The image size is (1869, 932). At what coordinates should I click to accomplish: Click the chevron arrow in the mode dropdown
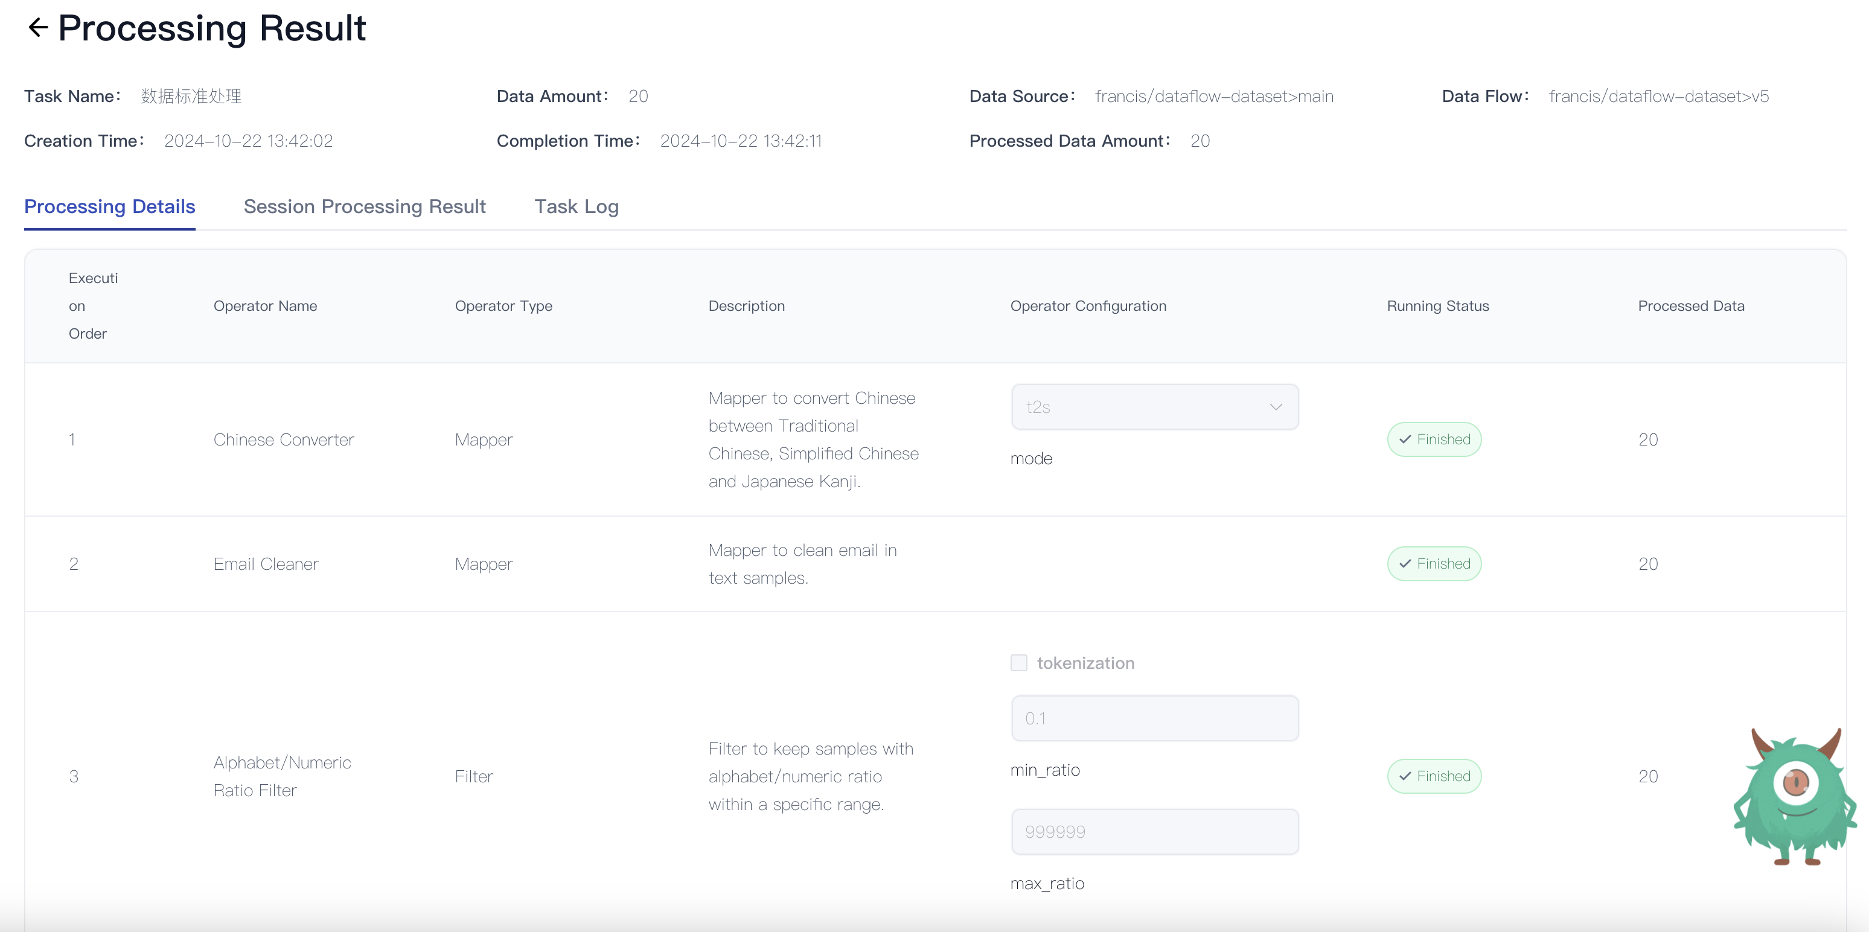[1276, 407]
